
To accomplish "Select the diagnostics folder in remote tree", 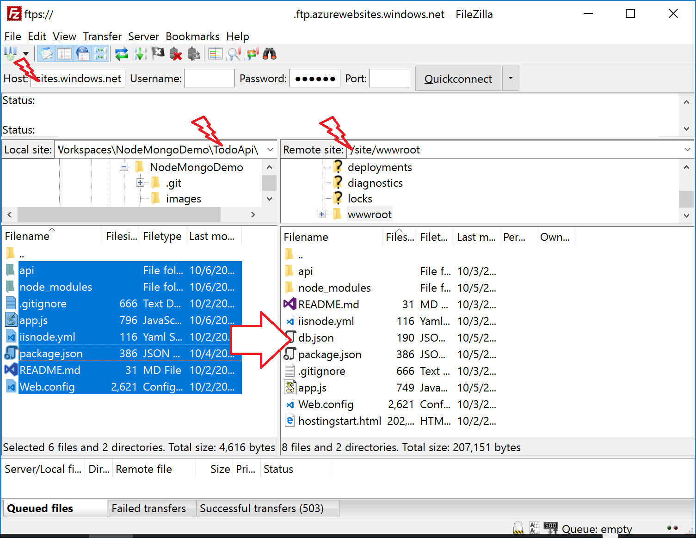I will [375, 183].
